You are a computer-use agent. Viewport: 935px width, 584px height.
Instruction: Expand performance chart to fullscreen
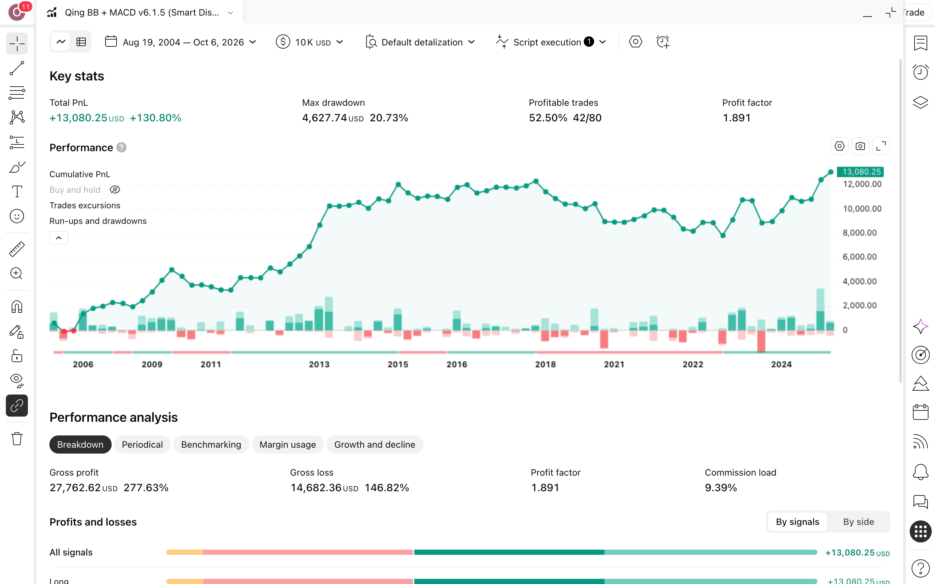point(881,146)
